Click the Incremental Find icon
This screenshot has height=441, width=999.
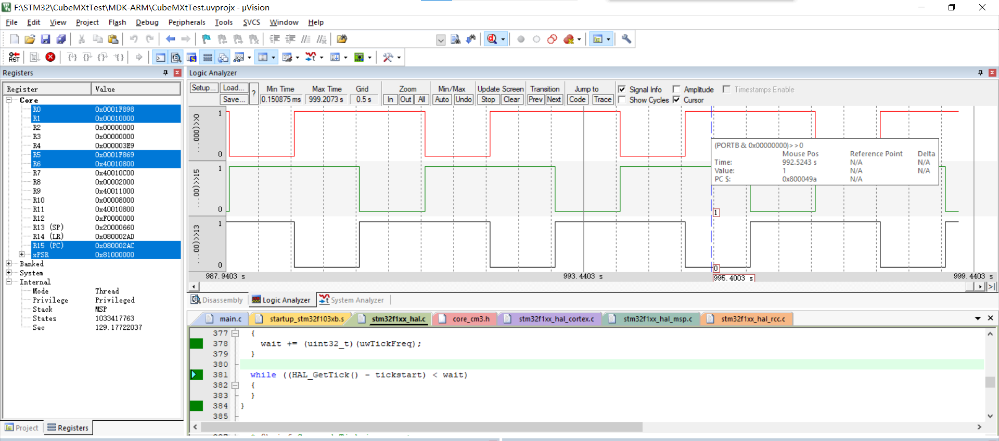coord(471,39)
